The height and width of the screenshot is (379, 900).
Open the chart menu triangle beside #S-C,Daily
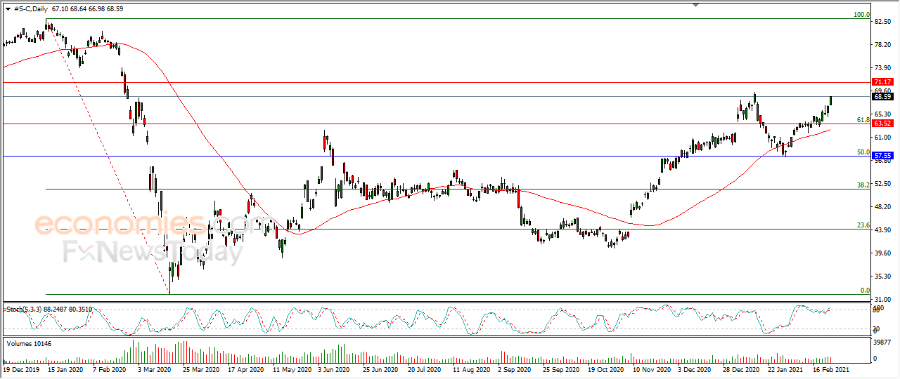[7, 8]
